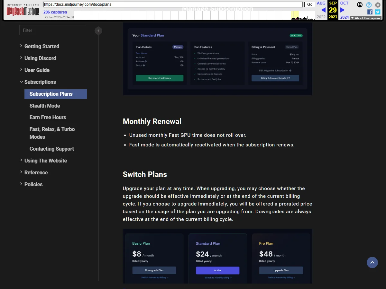This screenshot has height=289, width=386.
Task: Open the About this capture dropdown
Action: [365, 18]
